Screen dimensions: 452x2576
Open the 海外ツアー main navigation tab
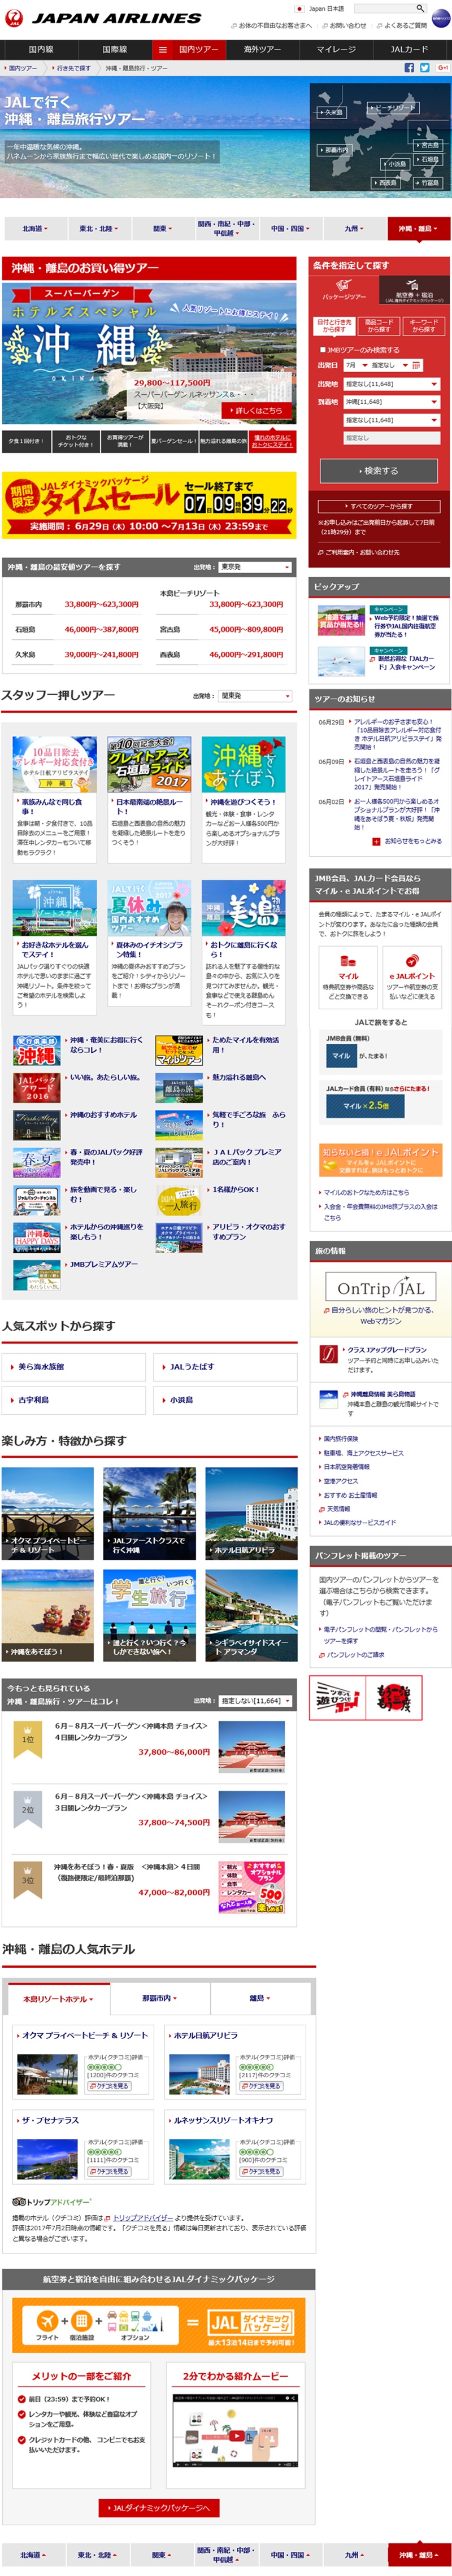coord(262,49)
